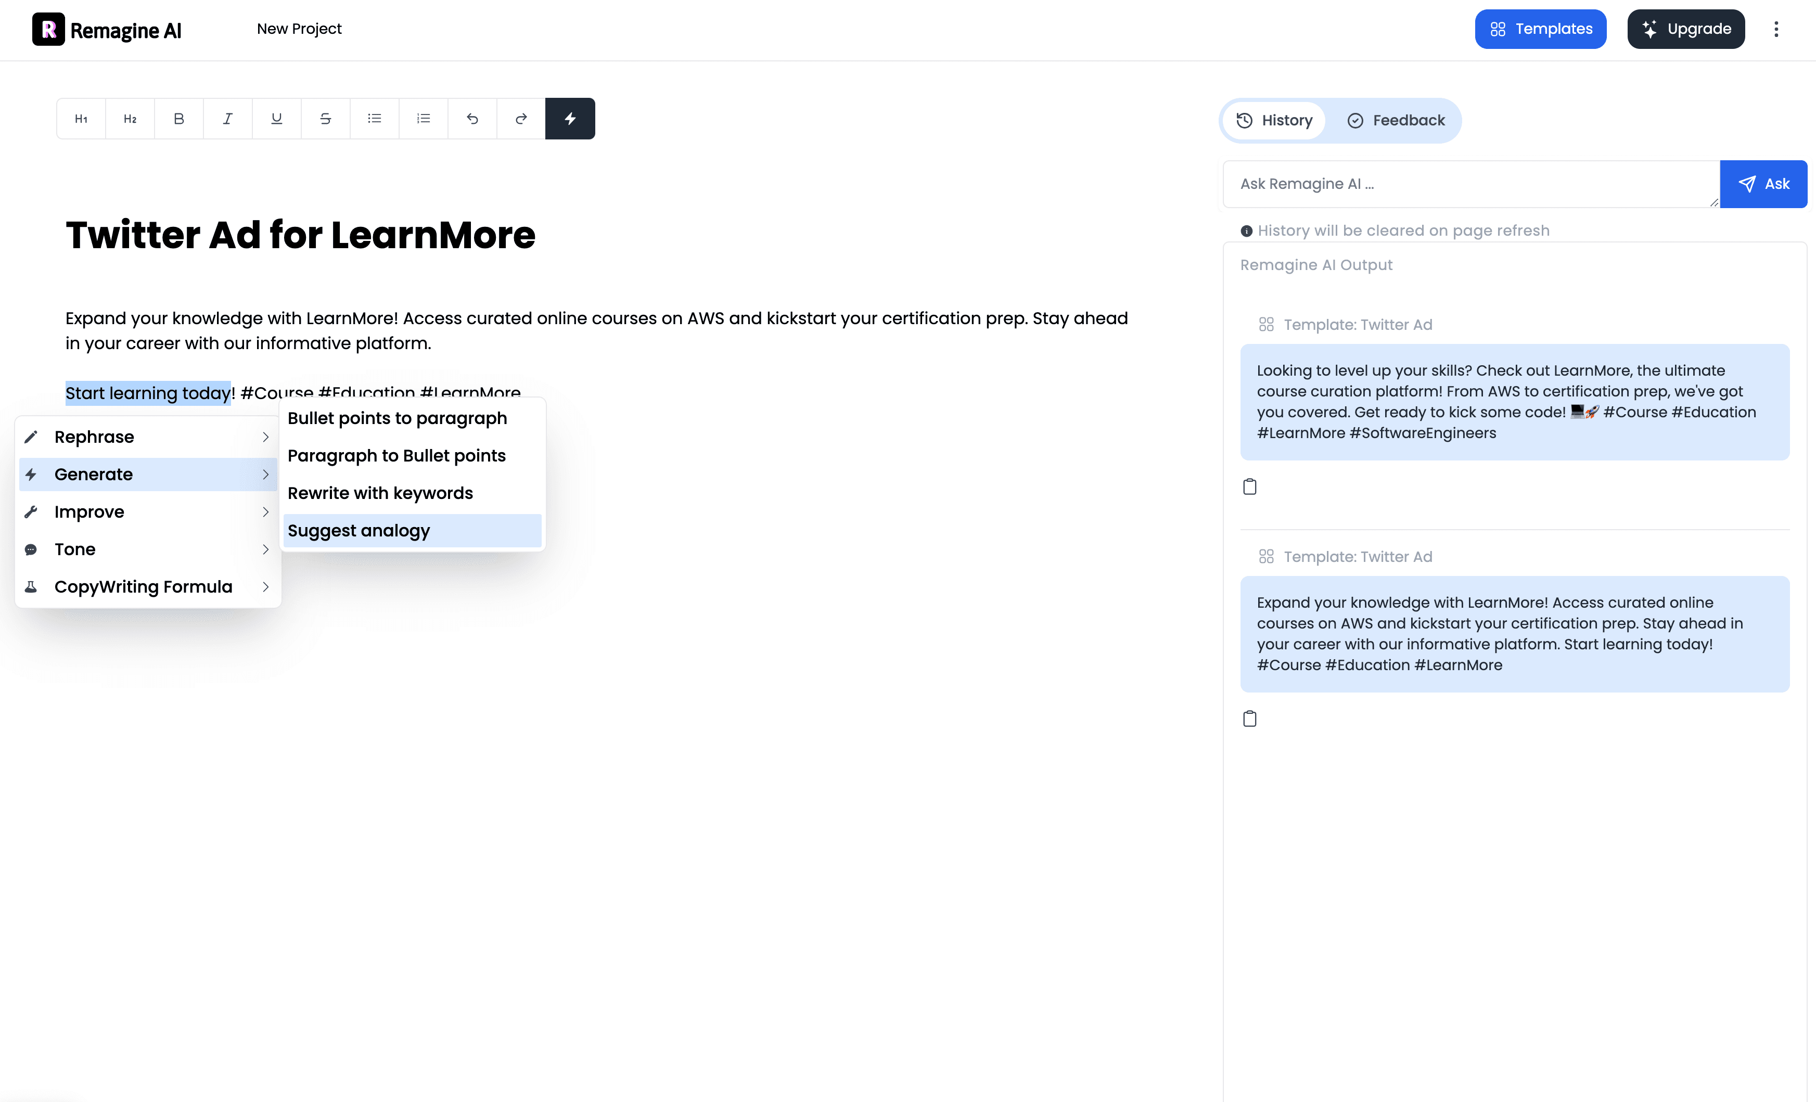Click the second output bubble about AWS courses
1816x1102 pixels.
pyautogui.click(x=1515, y=634)
